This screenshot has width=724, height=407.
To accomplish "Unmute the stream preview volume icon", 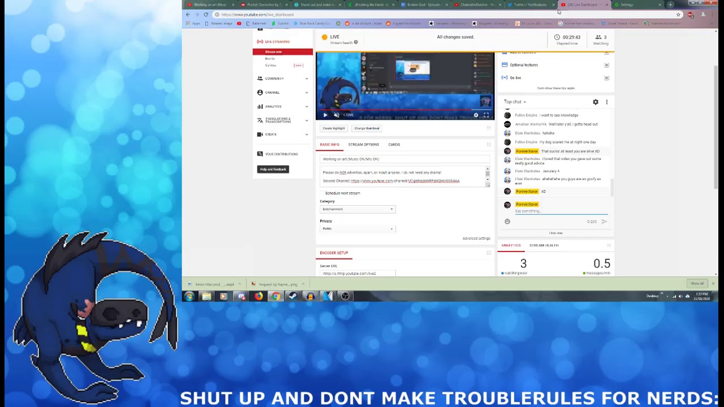I will click(337, 115).
